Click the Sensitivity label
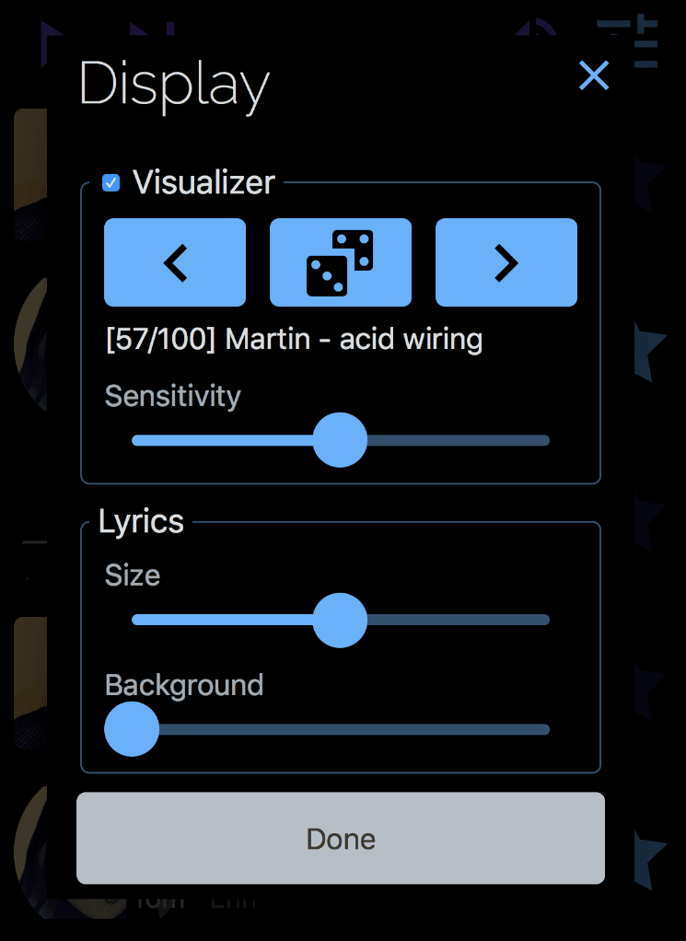The image size is (686, 941). (172, 396)
